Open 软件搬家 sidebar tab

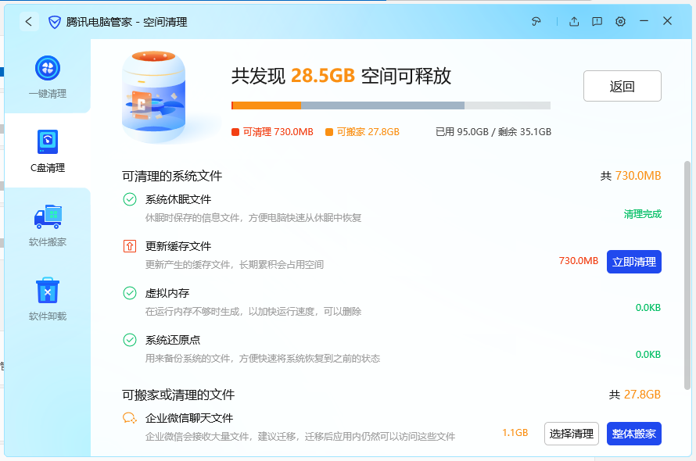click(48, 225)
